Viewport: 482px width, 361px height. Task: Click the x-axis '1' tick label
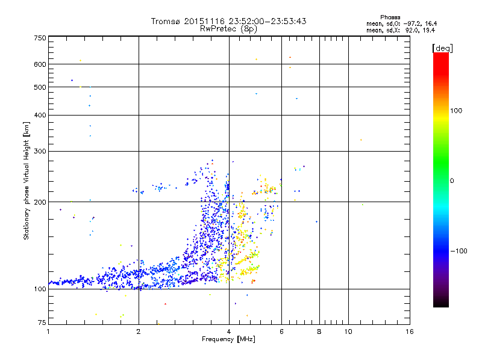point(48,332)
